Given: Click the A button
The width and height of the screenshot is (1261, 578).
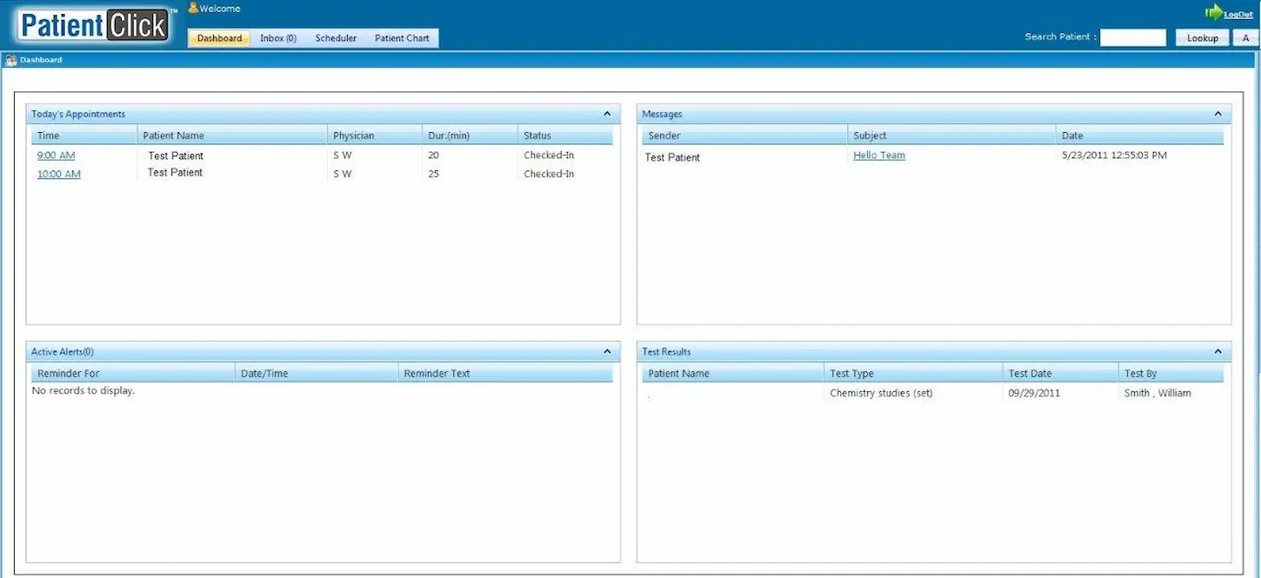Looking at the screenshot, I should [x=1247, y=37].
